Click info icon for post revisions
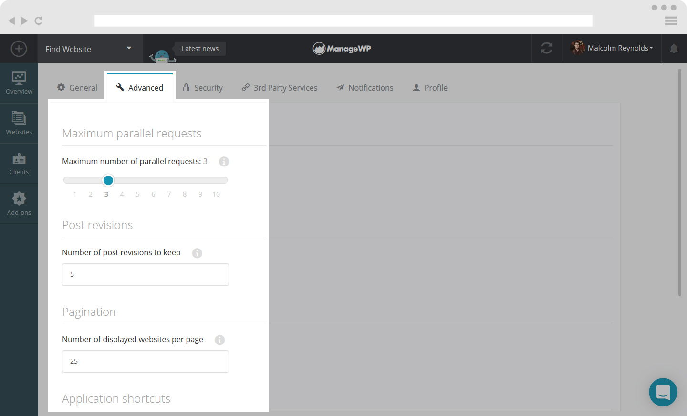The width and height of the screenshot is (687, 416). coord(197,253)
